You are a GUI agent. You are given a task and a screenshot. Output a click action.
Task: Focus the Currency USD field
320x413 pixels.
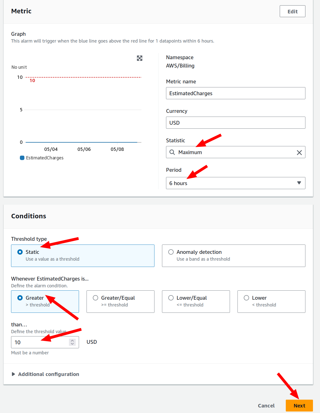pyautogui.click(x=236, y=123)
